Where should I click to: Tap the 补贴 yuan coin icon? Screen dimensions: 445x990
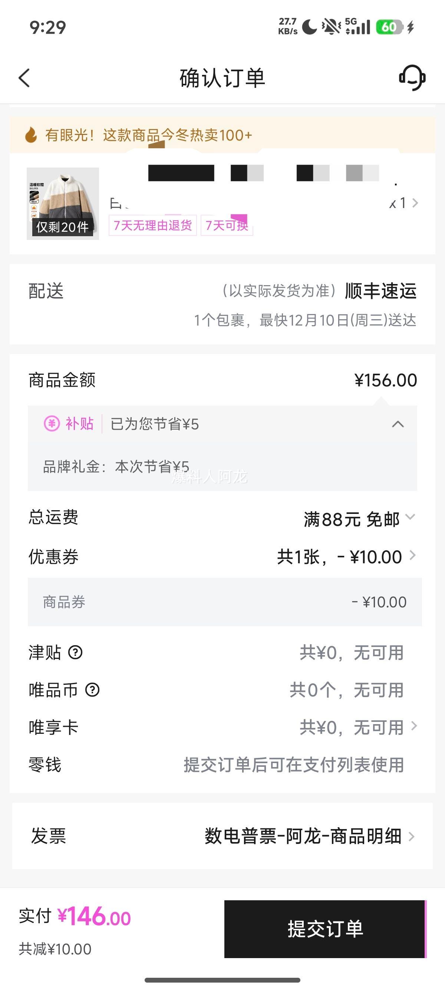click(52, 424)
